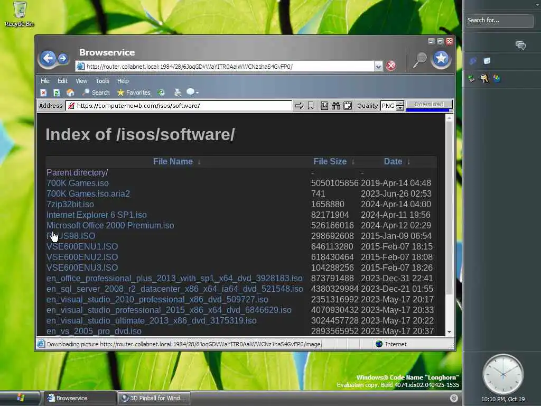Open the VSE600ENU1.ISO link
541x406 pixels.
coord(82,247)
